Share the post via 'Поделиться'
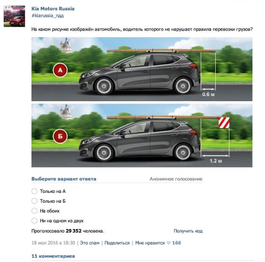Image resolution: width=265 pixels, height=262 pixels. [117, 243]
